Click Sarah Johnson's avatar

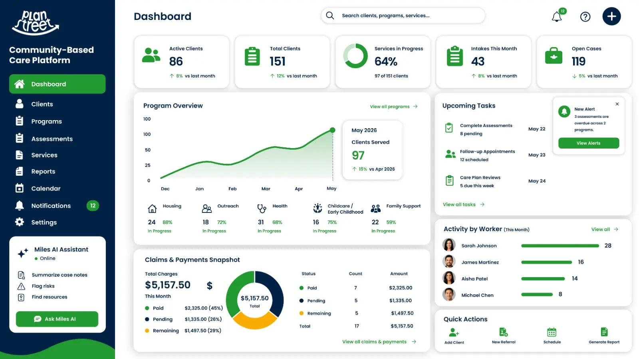(449, 245)
